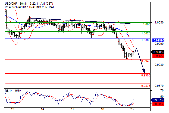Click the date label 17 on time axis
Image resolution: width=169 pixels, height=113 pixels.
tap(73, 109)
